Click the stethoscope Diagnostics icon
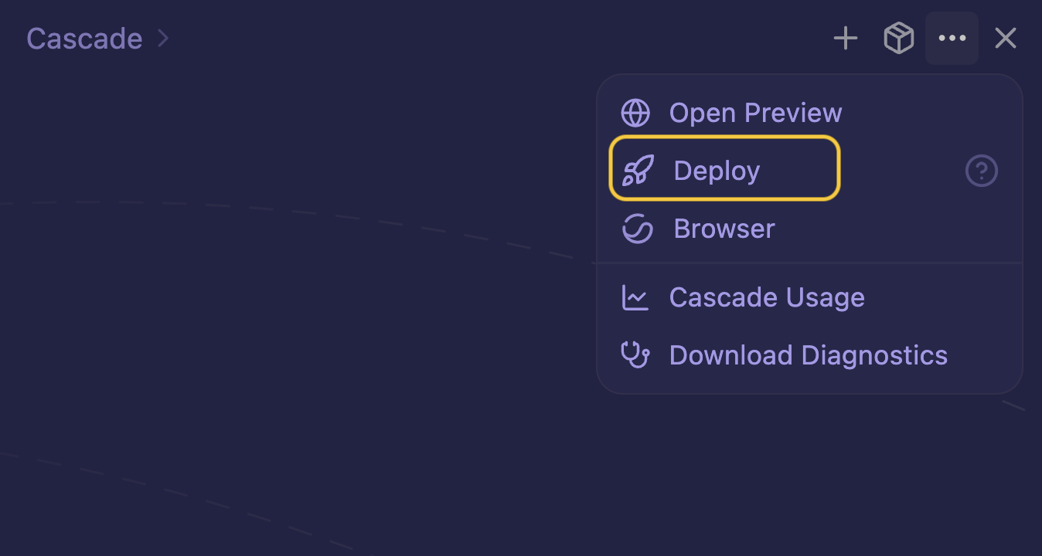This screenshot has width=1042, height=556. tap(635, 355)
